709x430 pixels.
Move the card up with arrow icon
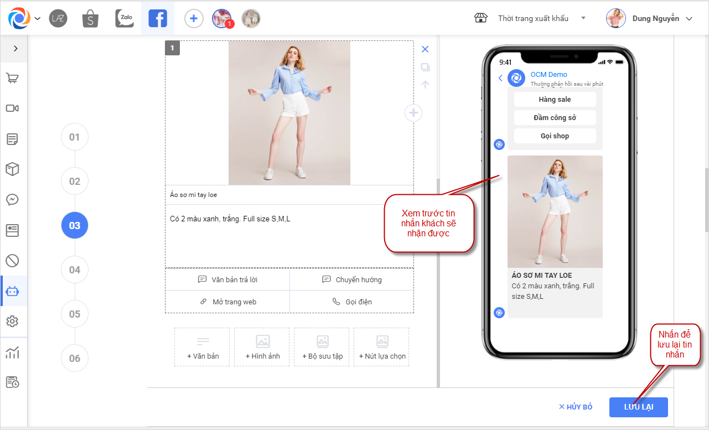(x=425, y=85)
